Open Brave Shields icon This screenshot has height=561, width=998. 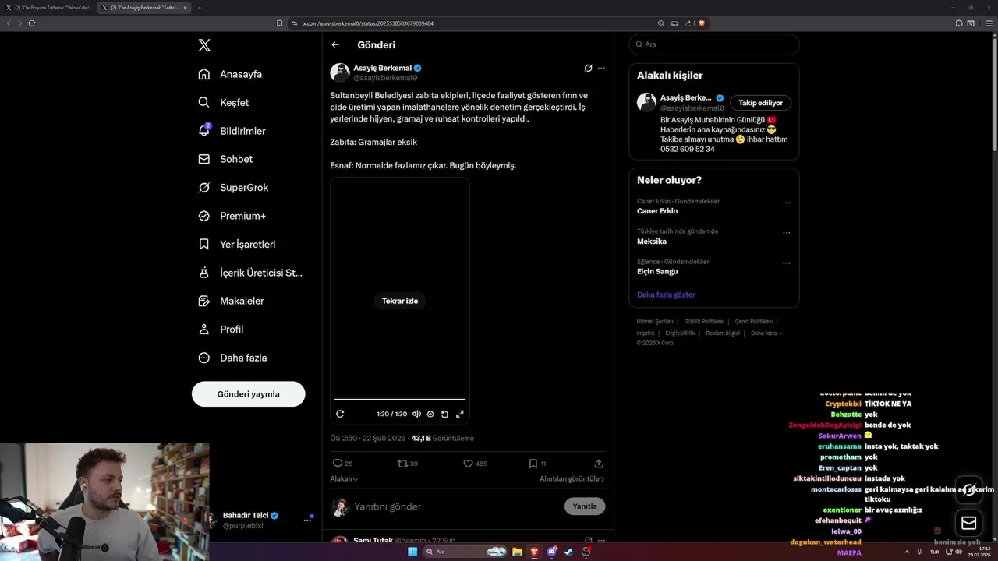point(701,23)
